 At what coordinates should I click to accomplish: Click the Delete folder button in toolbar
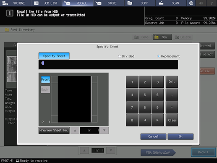click(183, 37)
